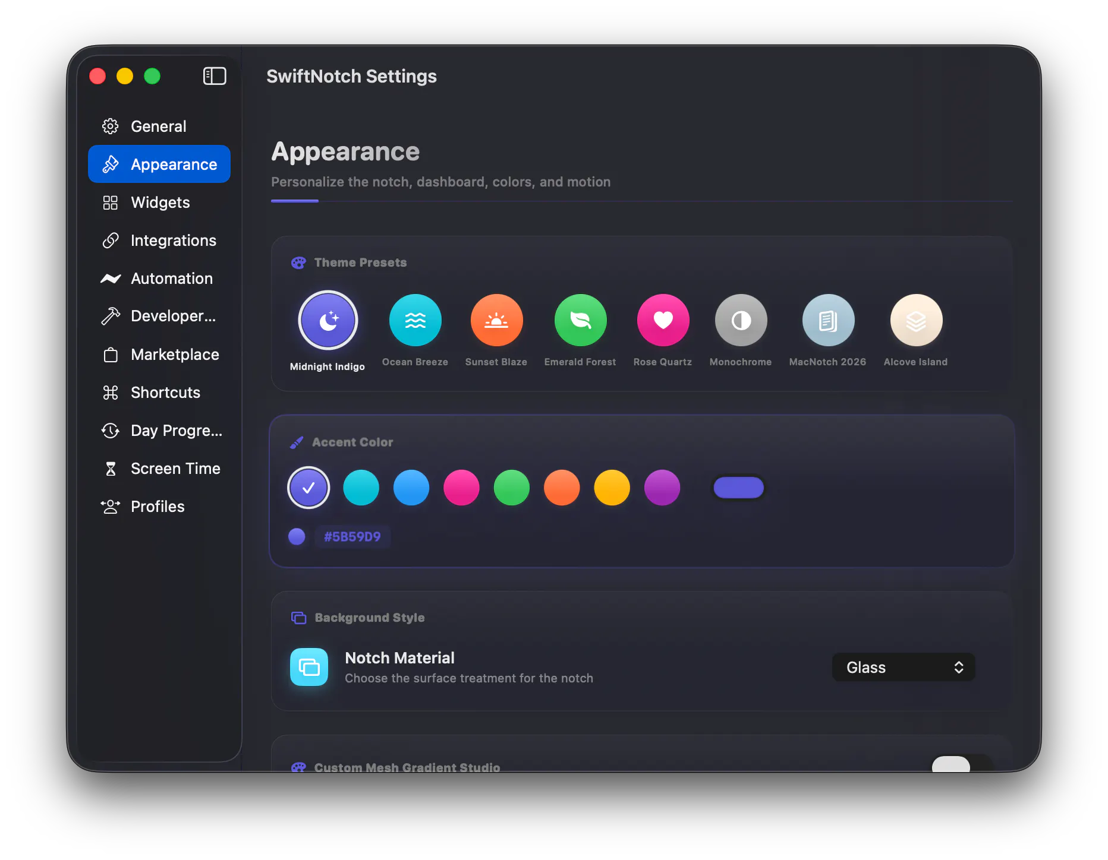The height and width of the screenshot is (860, 1108).
Task: Open the Notch Material Glass dropdown
Action: click(904, 668)
